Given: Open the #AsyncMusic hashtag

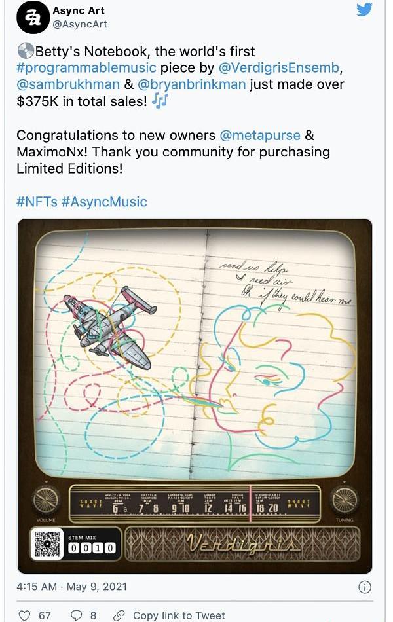Looking at the screenshot, I should (104, 202).
